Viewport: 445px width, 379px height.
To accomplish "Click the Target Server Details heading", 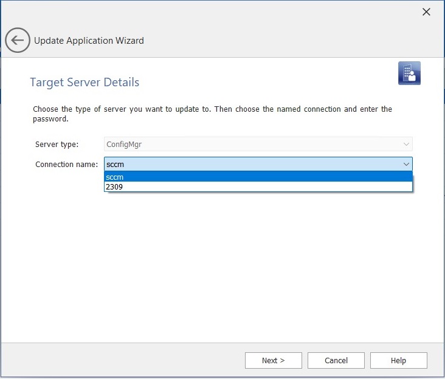I will click(85, 82).
